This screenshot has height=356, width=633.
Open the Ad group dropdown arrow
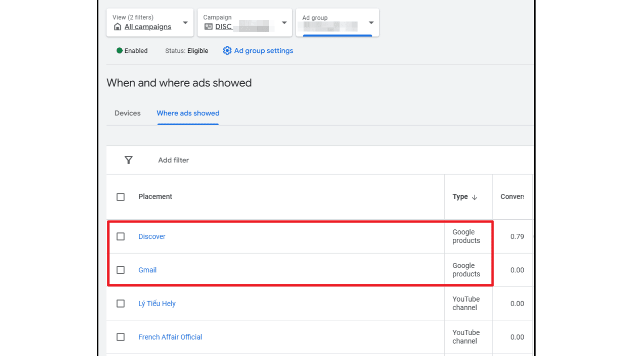(x=371, y=23)
